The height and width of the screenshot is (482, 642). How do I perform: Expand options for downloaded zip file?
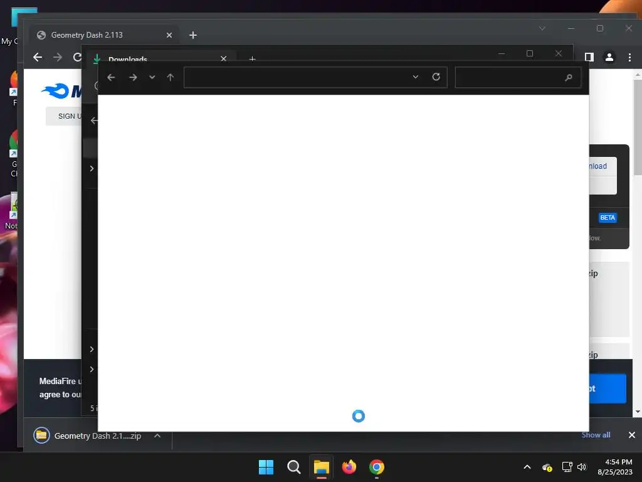point(157,436)
